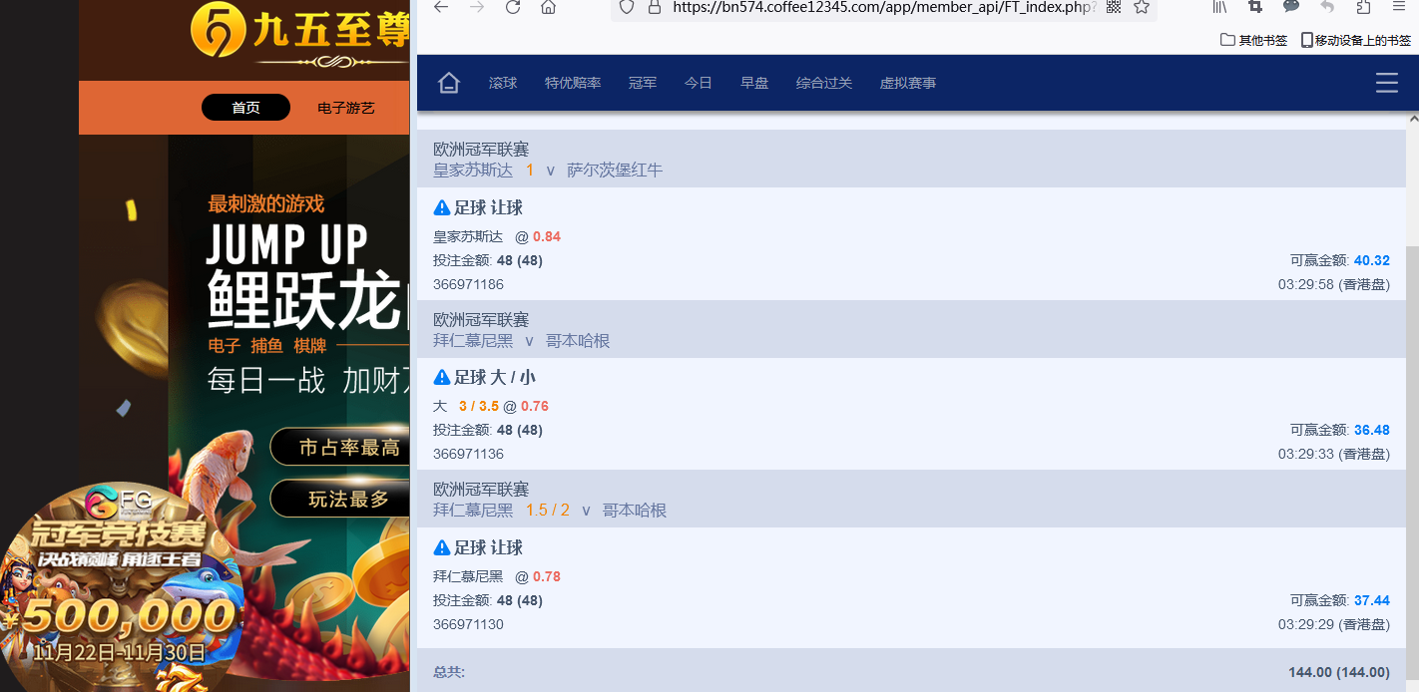This screenshot has height=692, width=1419.
Task: Click the undo arrow toolbar icon
Action: (1327, 6)
